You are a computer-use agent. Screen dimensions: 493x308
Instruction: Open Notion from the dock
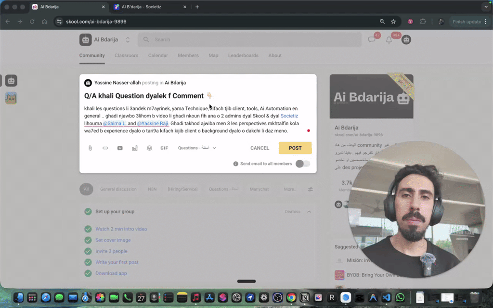coord(305,297)
